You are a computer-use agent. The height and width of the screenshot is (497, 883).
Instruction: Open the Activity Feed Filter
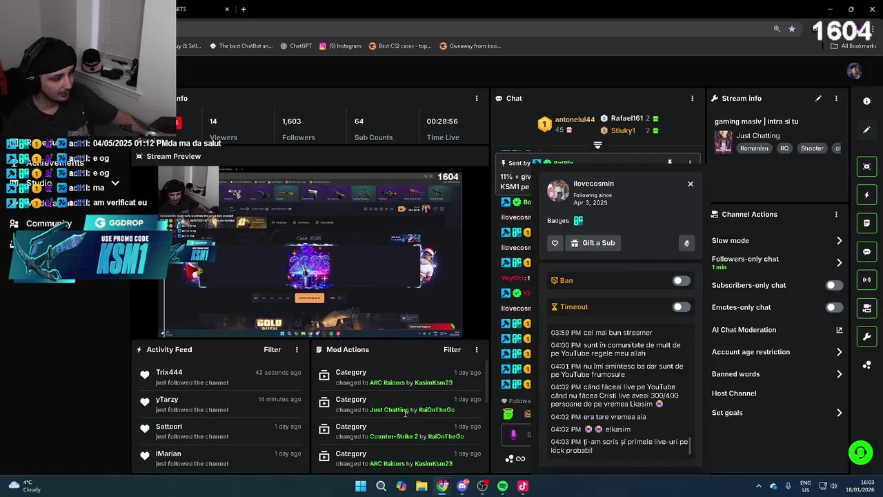(x=272, y=350)
